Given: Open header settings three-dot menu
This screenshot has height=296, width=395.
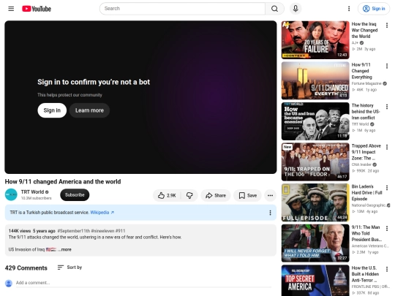Looking at the screenshot, I should [349, 9].
